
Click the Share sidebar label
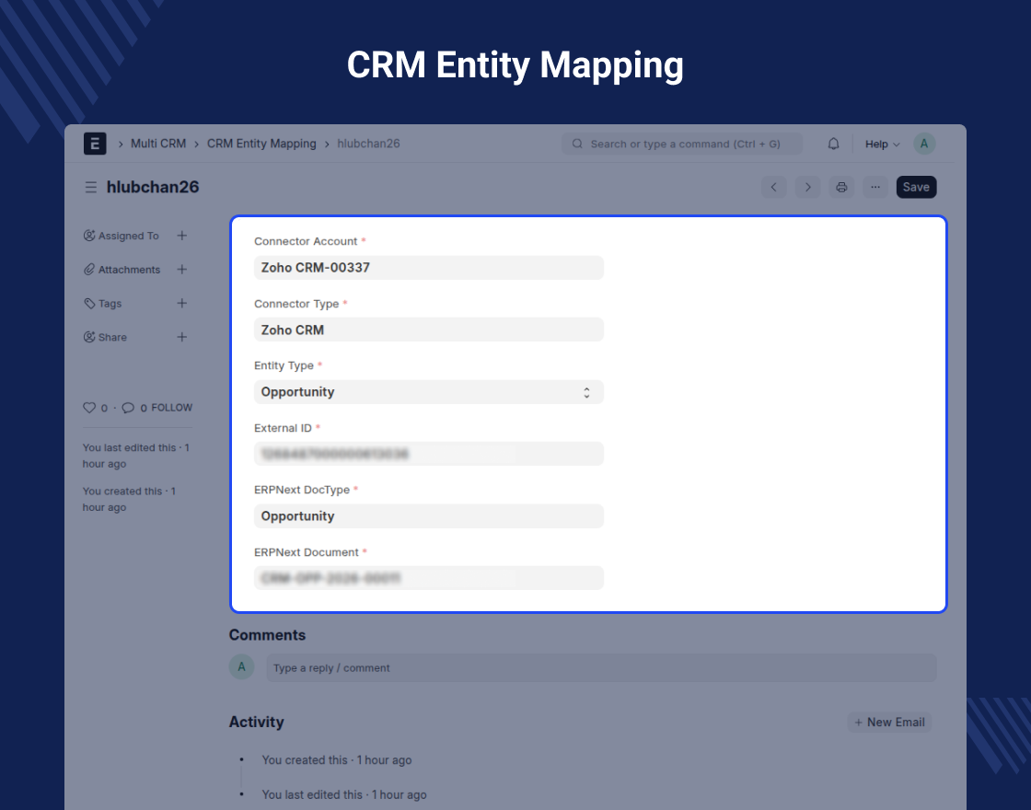pyautogui.click(x=112, y=337)
